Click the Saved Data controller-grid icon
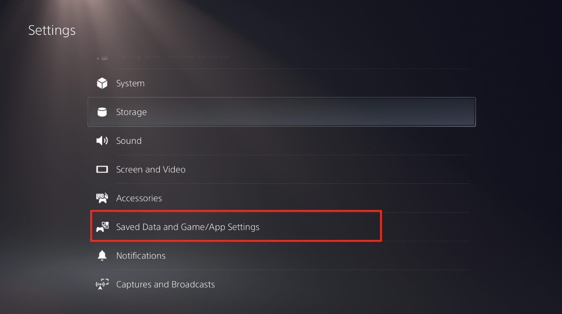Screen dimensions: 562x314 102,227
